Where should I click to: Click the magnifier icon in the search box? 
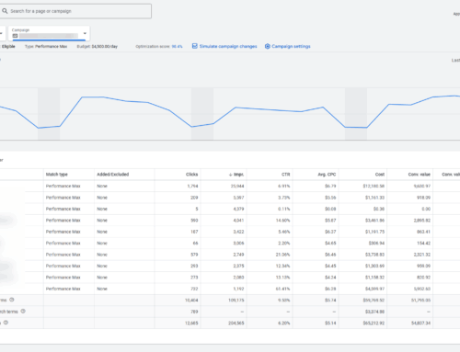(x=5, y=11)
